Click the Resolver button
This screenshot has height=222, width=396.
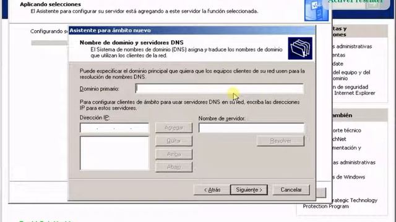click(x=280, y=141)
